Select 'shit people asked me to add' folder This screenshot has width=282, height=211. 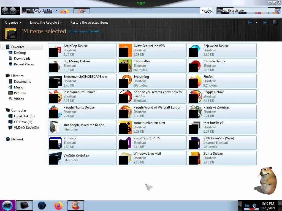click(82, 127)
